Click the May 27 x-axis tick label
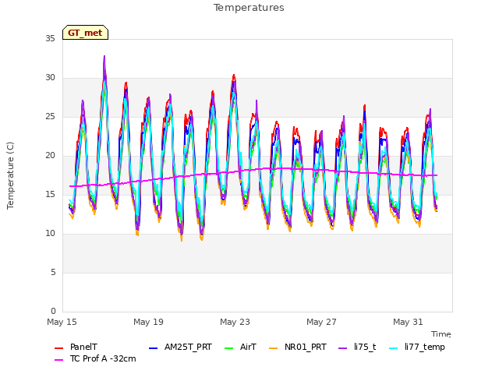 tap(321, 322)
